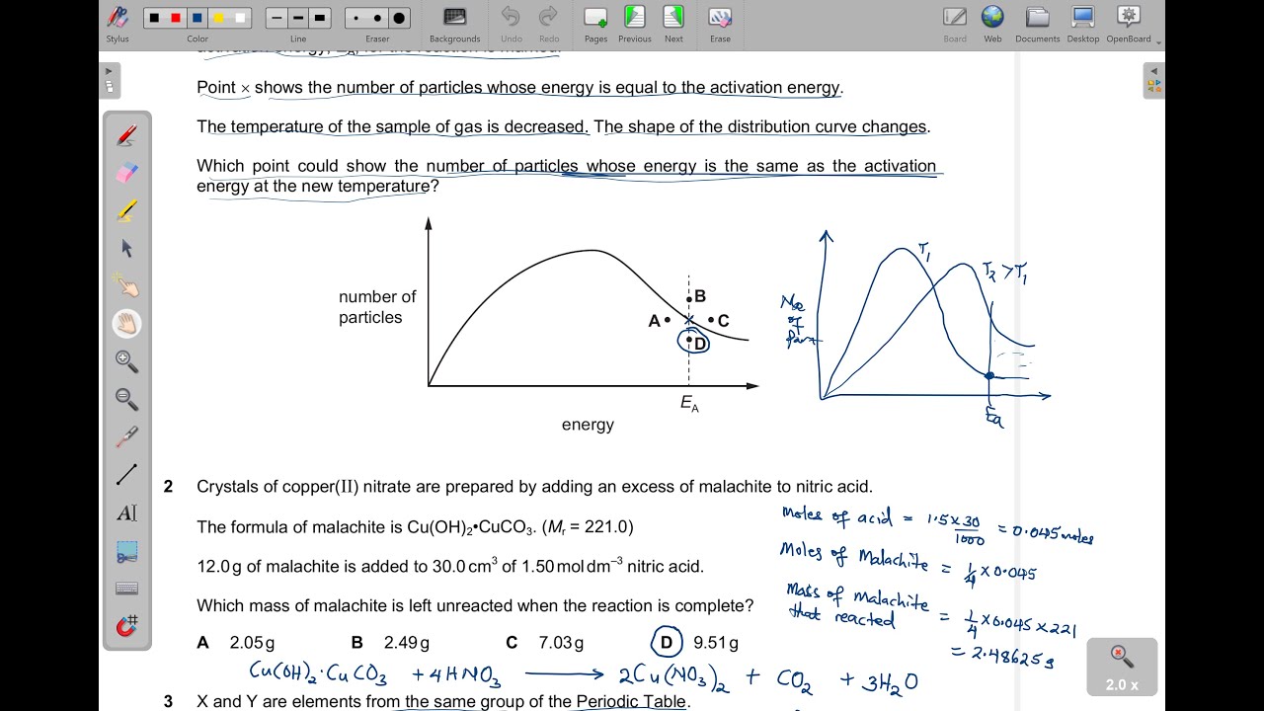The width and height of the screenshot is (1264, 711).
Task: Choose the black pen color
Action: coord(154,18)
